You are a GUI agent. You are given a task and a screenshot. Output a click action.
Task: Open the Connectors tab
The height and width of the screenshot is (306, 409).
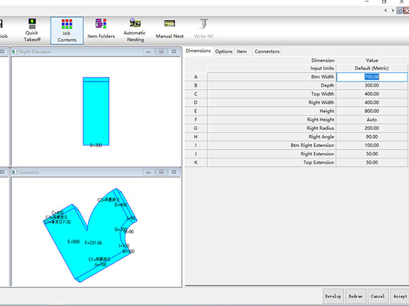click(x=267, y=52)
